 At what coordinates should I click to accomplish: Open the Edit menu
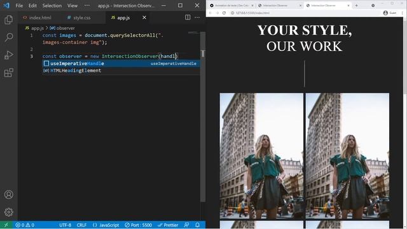tap(32, 6)
